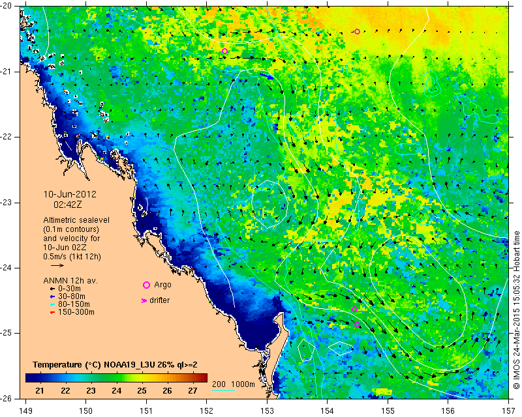Click the Temperature (°C) NOAA19_L3U colorbar title
The width and height of the screenshot is (522, 417).
115,365
